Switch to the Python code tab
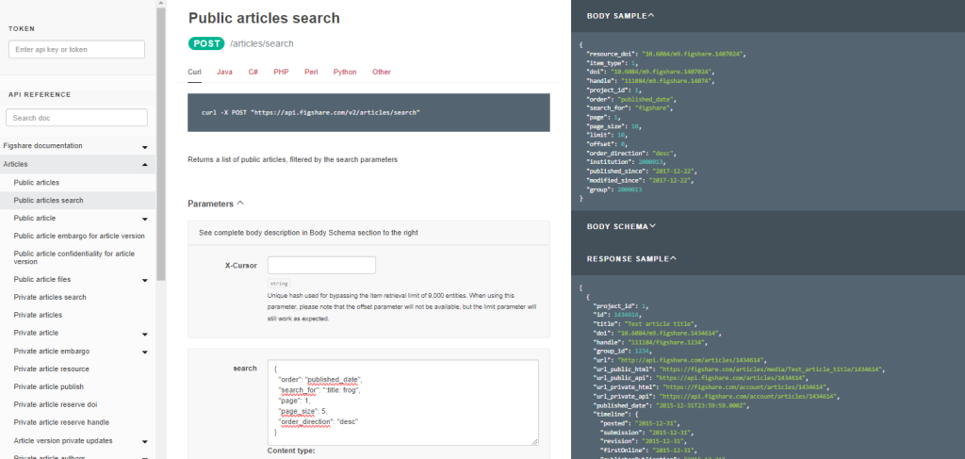 pos(345,72)
